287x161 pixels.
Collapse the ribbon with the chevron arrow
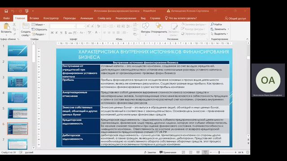click(247, 39)
